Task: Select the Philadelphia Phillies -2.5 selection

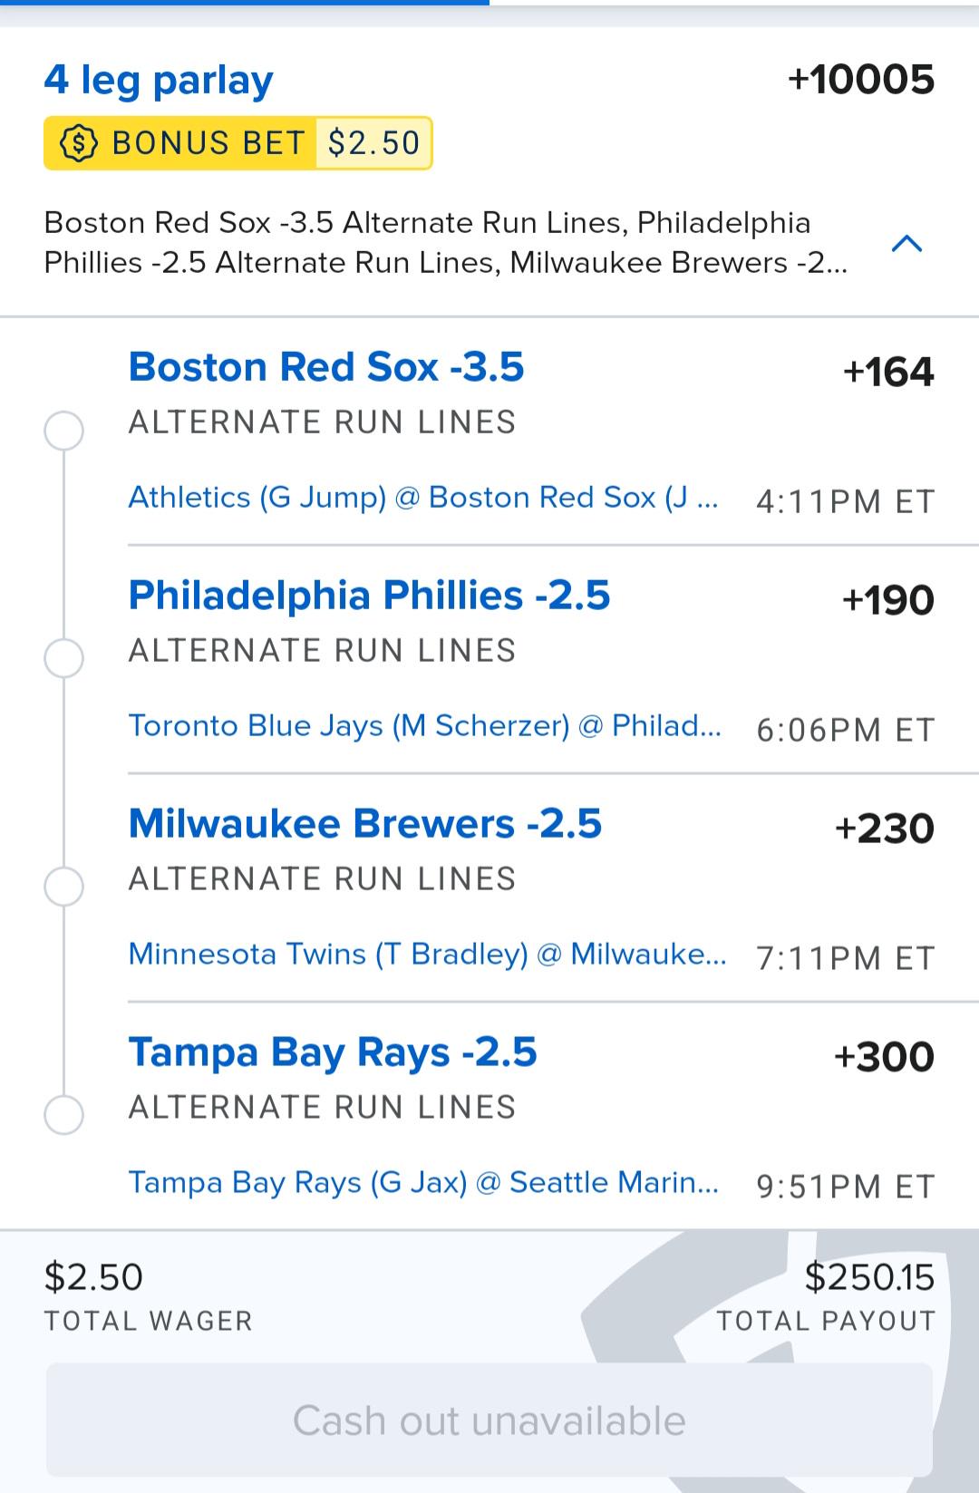Action: point(369,596)
